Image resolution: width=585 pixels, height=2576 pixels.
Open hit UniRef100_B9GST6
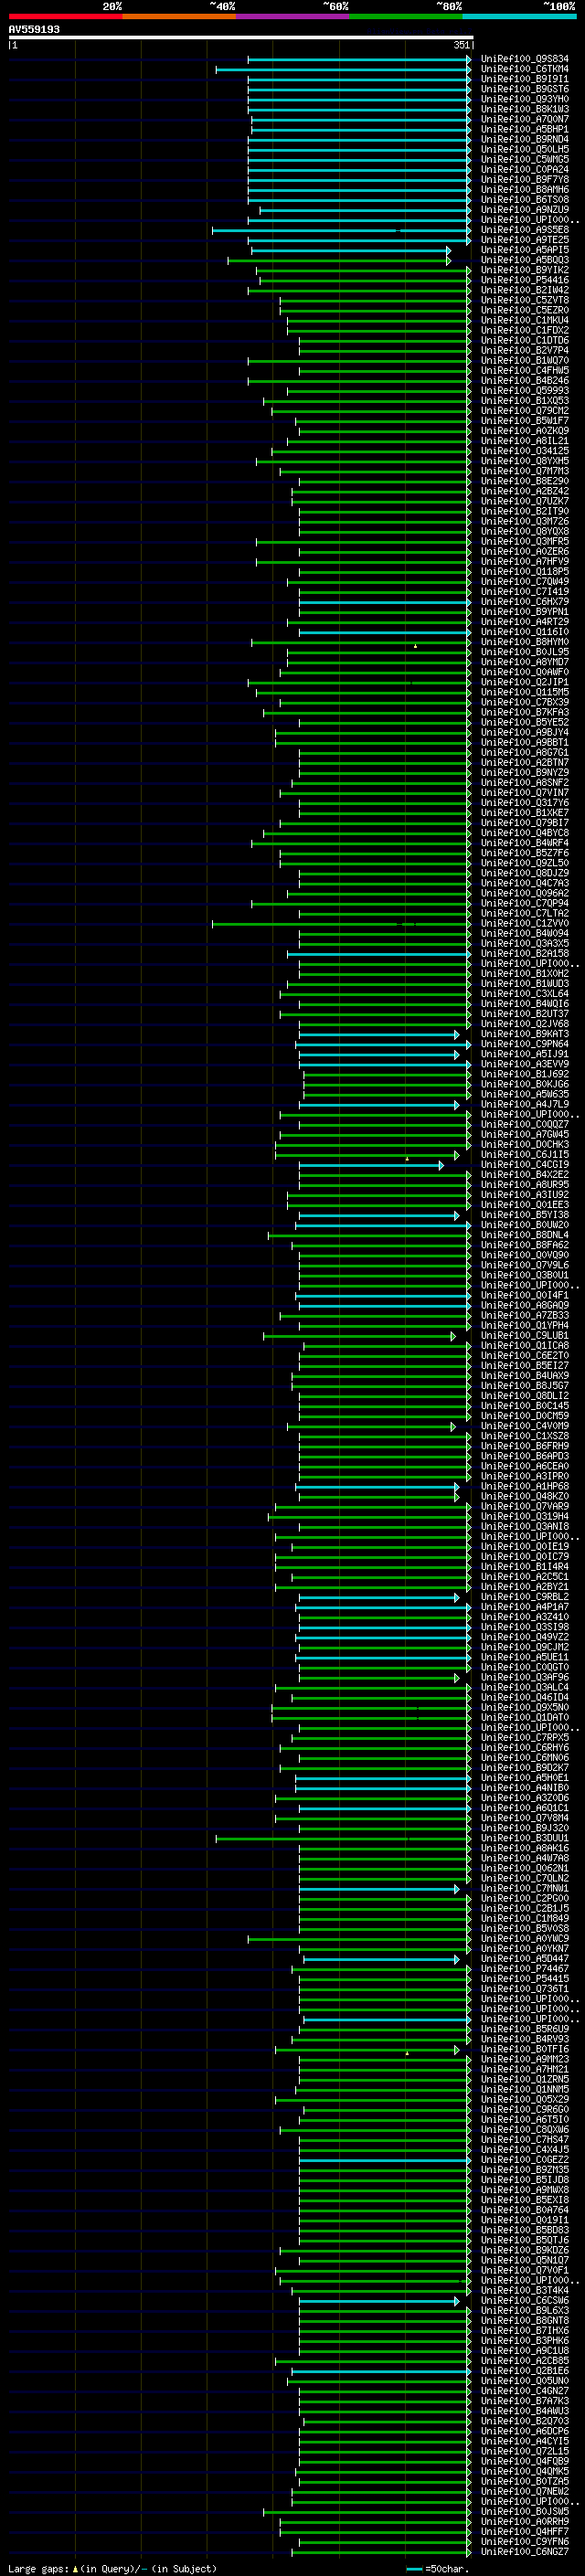525,89
